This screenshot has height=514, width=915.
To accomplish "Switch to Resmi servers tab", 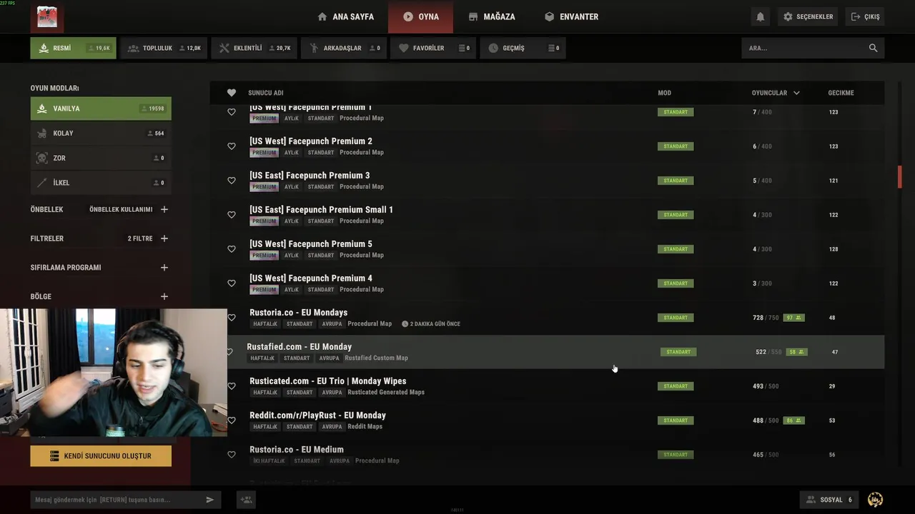I will point(73,48).
